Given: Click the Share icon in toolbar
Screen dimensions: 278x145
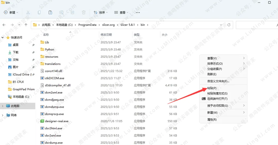Looking at the screenshot, I should 73,12.
